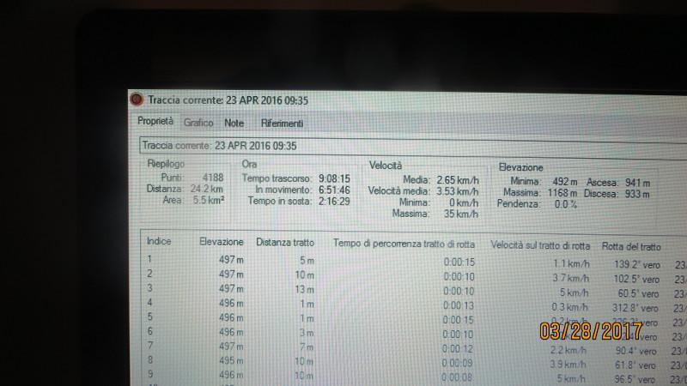Switch to the Proprietà tab
The image size is (687, 386).
point(155,122)
